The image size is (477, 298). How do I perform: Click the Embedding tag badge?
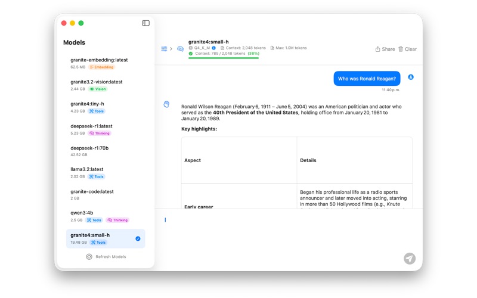[x=101, y=67]
